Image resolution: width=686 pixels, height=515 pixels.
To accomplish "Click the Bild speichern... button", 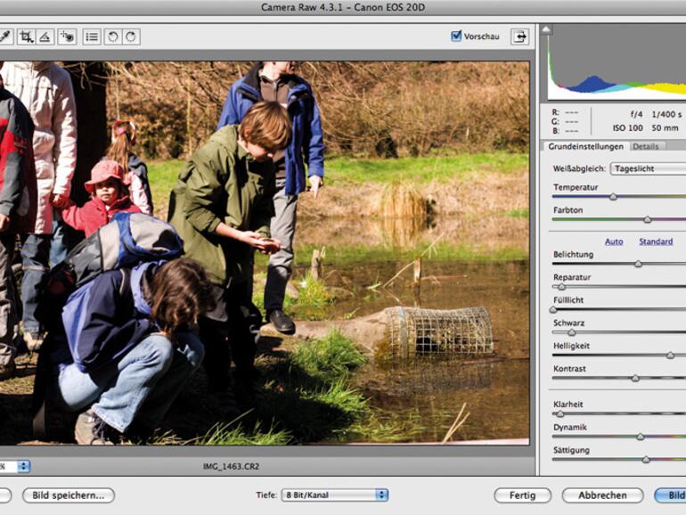I will coord(69,495).
